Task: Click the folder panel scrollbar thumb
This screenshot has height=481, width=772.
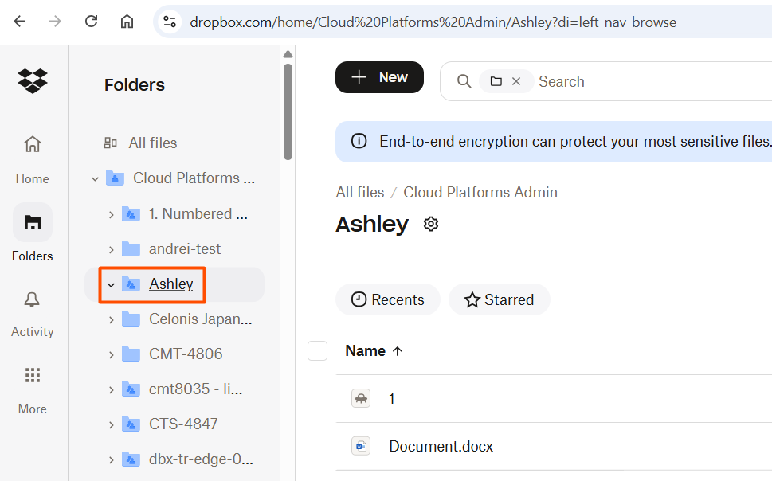Action: pyautogui.click(x=288, y=111)
